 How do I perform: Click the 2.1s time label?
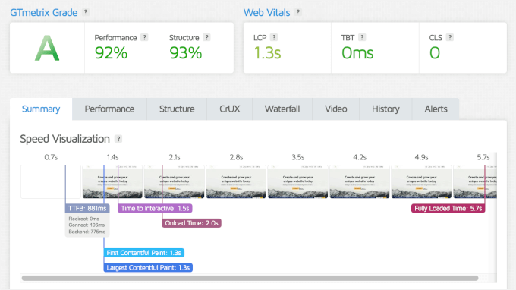pyautogui.click(x=175, y=157)
